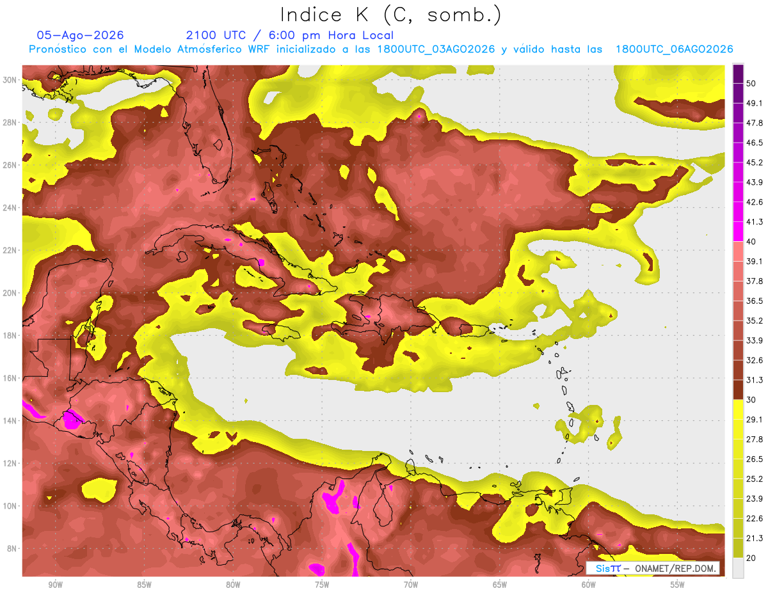Click the color bar label '47.8'

click(755, 123)
